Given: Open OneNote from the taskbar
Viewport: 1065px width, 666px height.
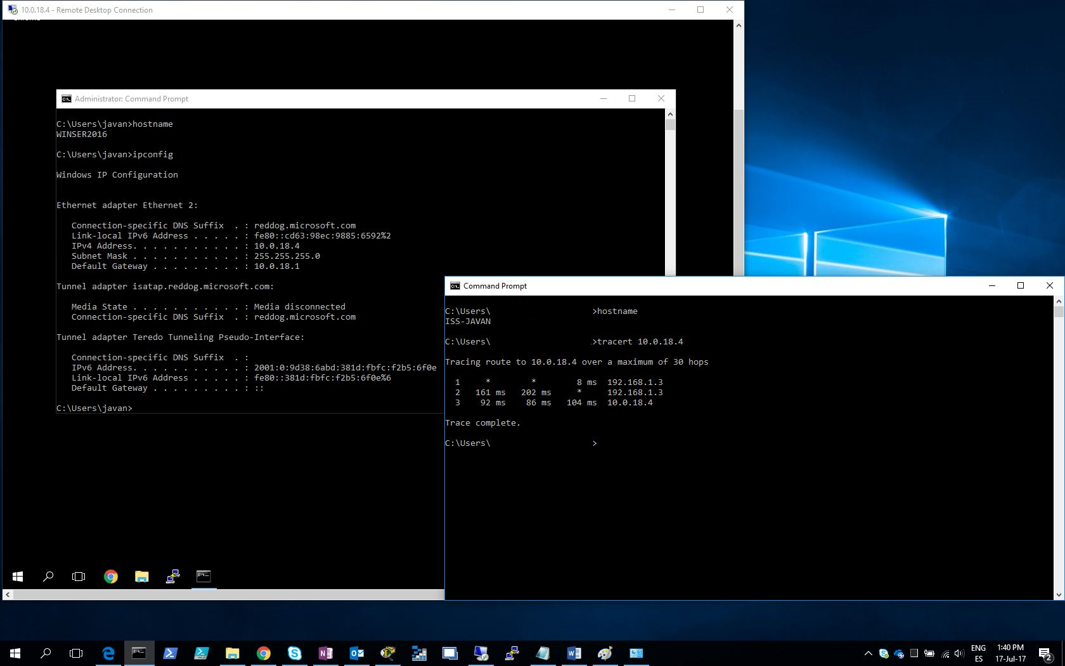Looking at the screenshot, I should point(326,653).
